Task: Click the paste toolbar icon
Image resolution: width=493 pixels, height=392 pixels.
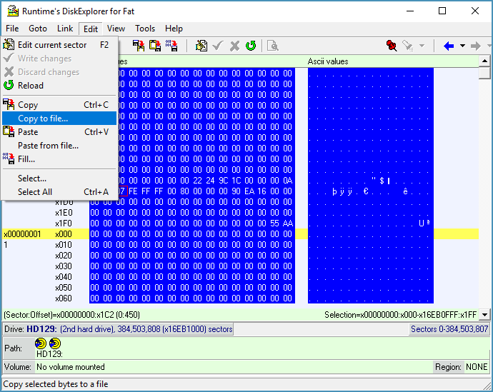Action: [x=155, y=46]
